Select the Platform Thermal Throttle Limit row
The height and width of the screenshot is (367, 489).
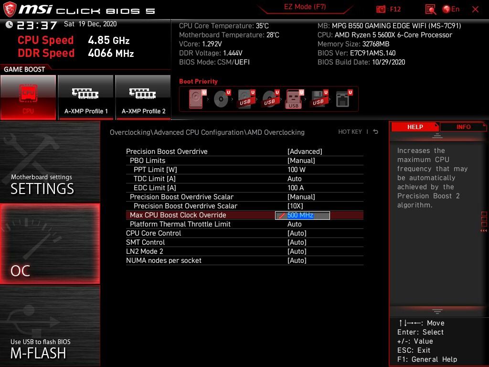(x=244, y=224)
